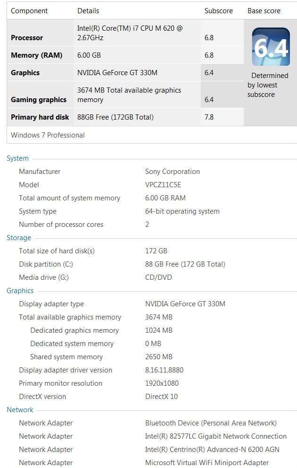The width and height of the screenshot is (297, 468).
Task: Click Determined by lowest subscore text
Action: coord(268,85)
